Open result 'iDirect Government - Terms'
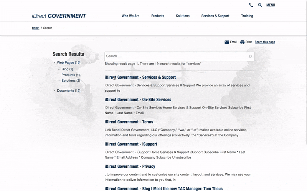The height and width of the screenshot is (191, 307). pyautogui.click(x=129, y=122)
